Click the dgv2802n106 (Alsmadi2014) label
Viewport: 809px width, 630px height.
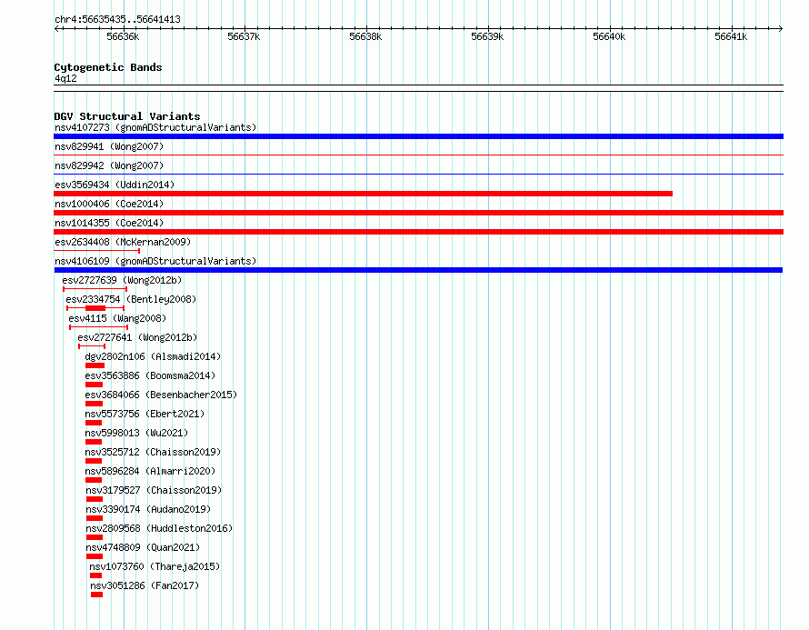pos(153,356)
